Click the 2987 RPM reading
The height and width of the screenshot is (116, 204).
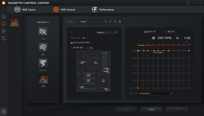click(164, 38)
